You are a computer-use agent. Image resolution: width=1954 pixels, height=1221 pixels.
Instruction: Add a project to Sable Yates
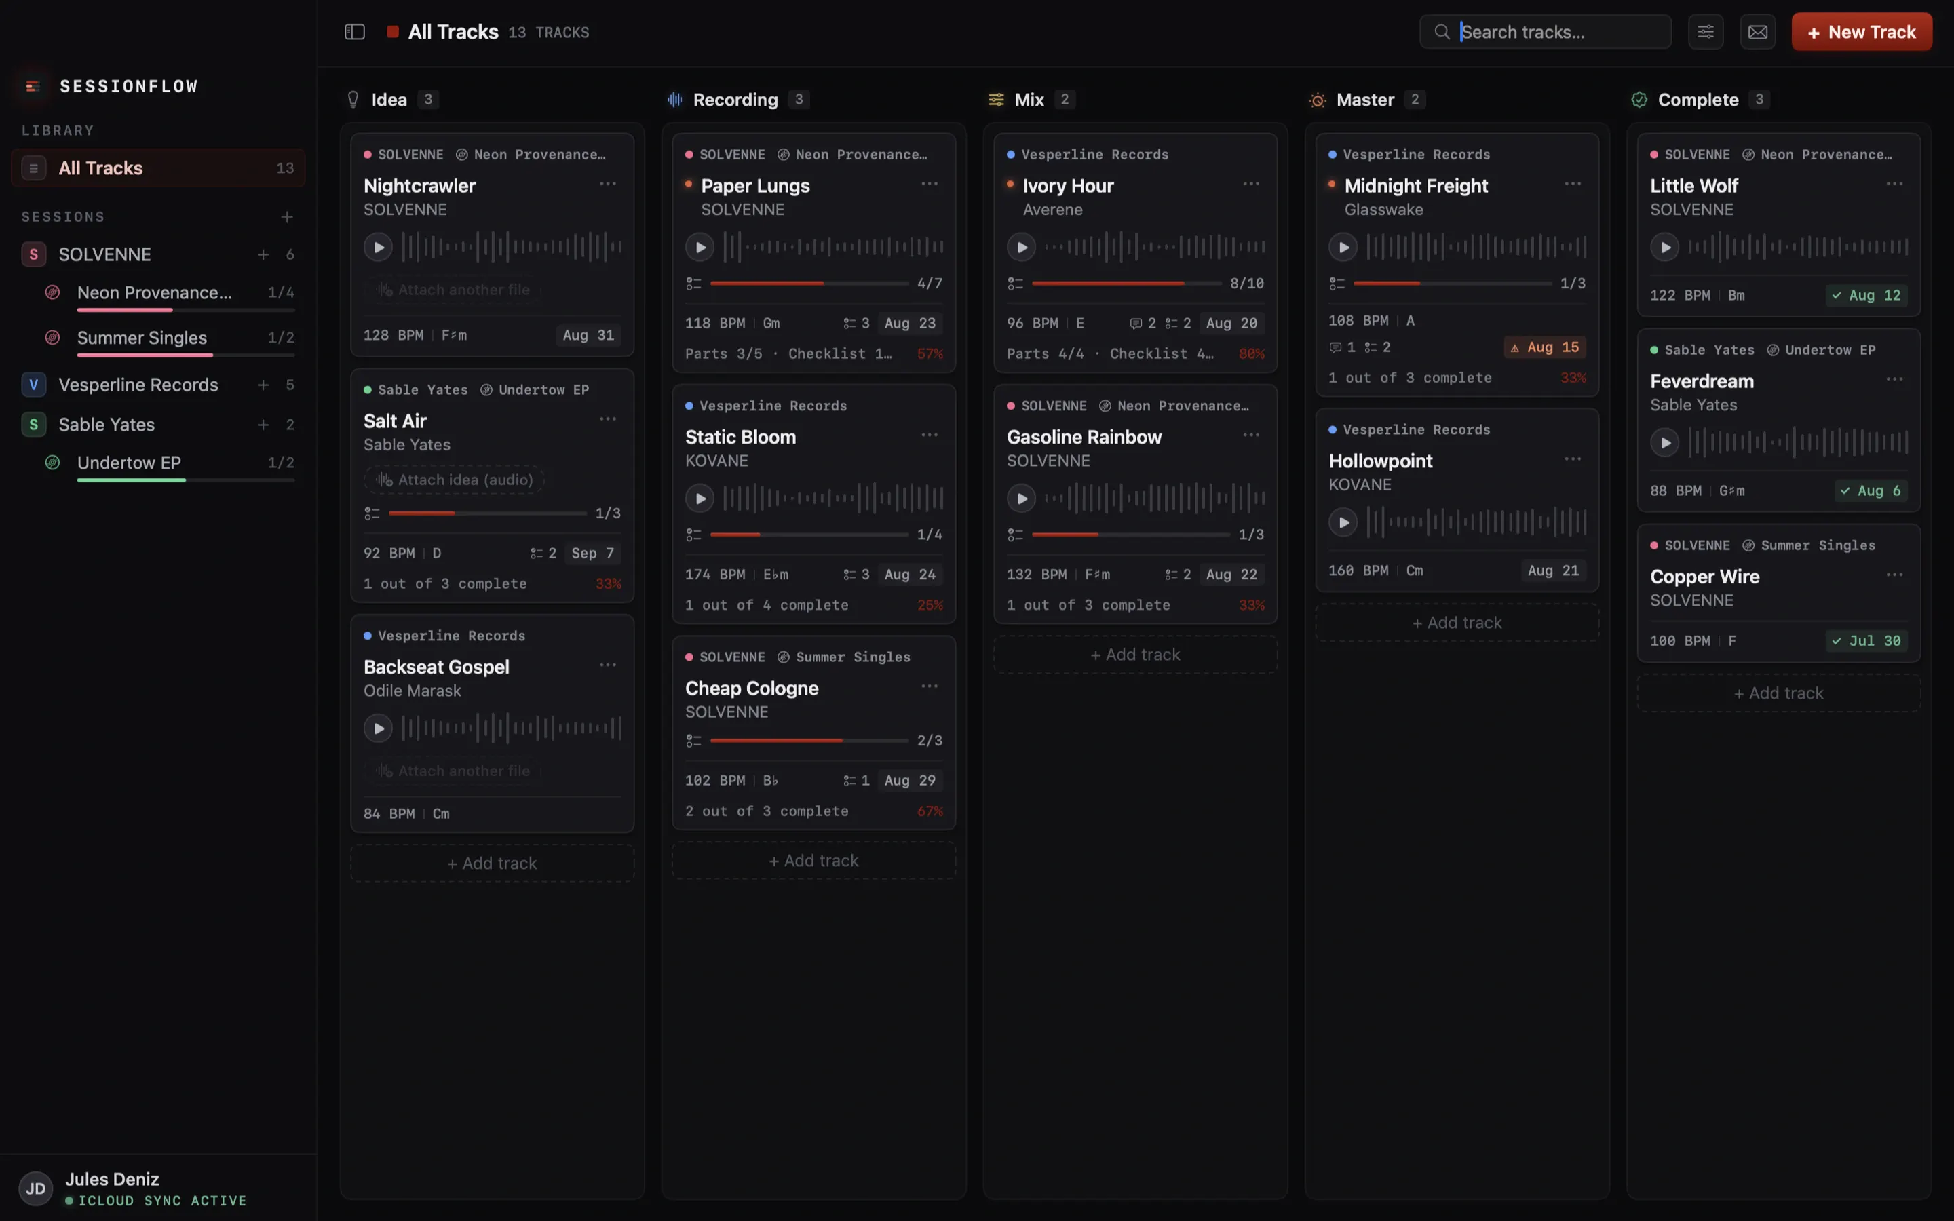click(263, 424)
